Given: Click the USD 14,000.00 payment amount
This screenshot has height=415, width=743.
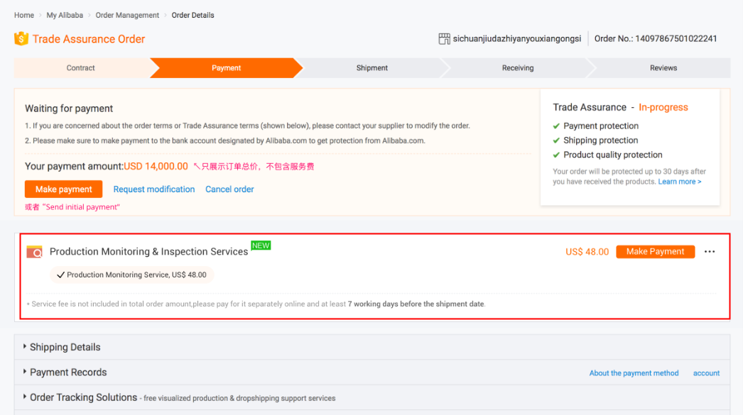Looking at the screenshot, I should pyautogui.click(x=156, y=167).
